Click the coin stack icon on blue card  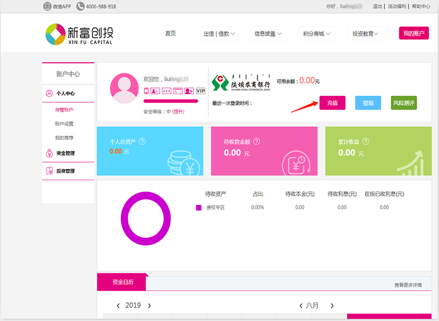click(x=183, y=163)
